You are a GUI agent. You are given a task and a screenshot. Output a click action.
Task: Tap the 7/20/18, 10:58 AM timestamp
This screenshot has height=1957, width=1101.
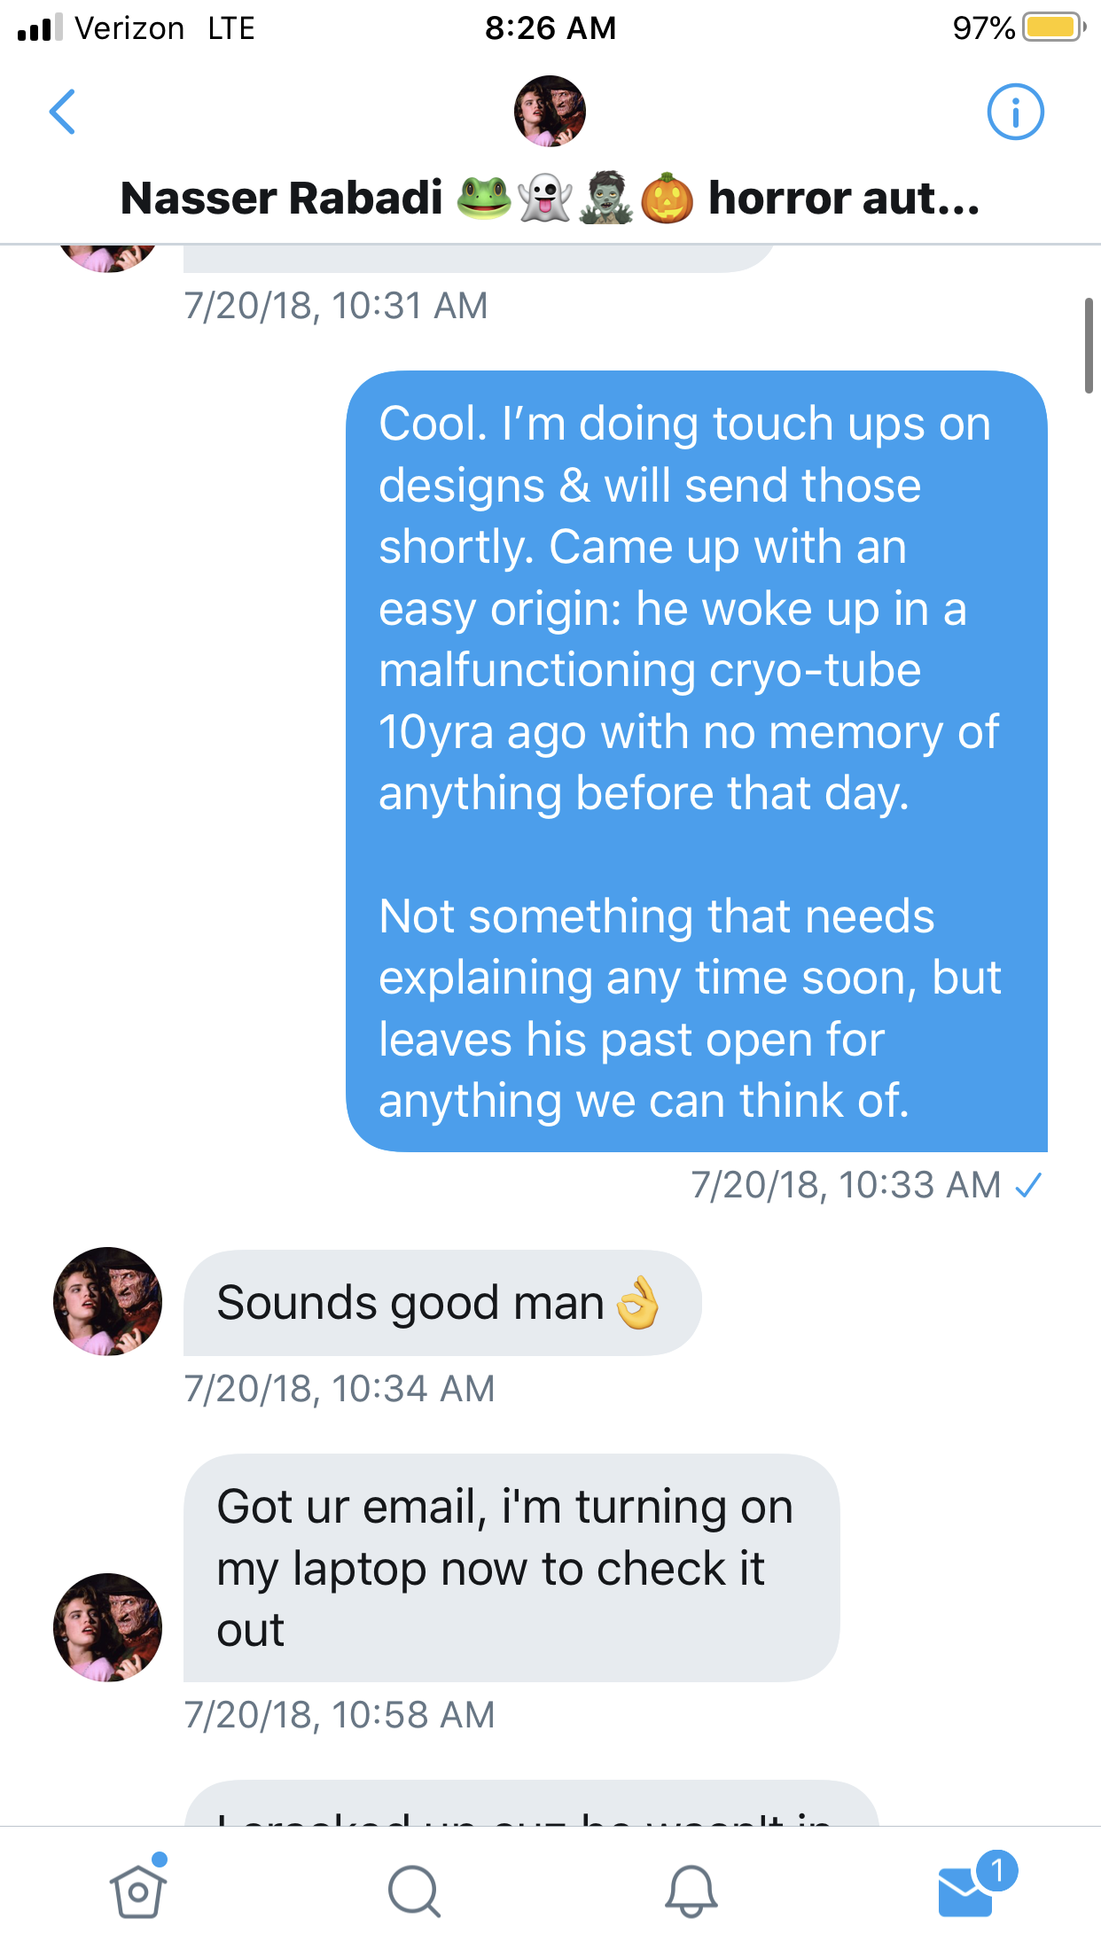pos(340,1715)
